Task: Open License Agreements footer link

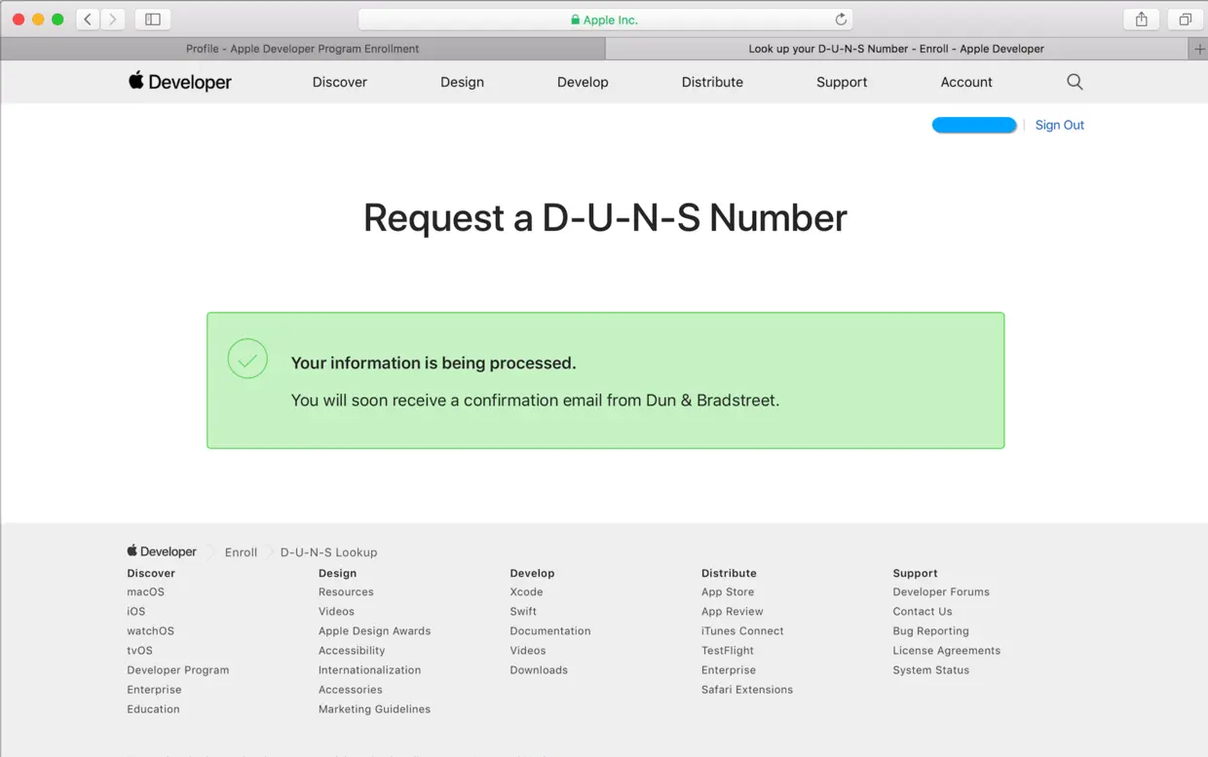Action: (947, 651)
